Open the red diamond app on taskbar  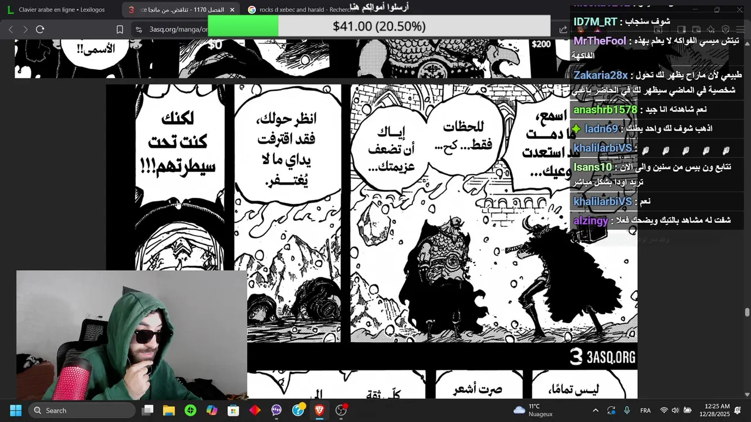[x=255, y=410]
